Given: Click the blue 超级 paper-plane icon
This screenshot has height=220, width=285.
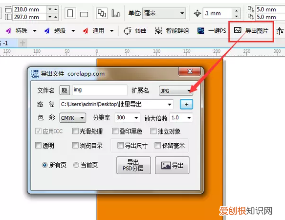Looking at the screenshot, I should pyautogui.click(x=47, y=31).
